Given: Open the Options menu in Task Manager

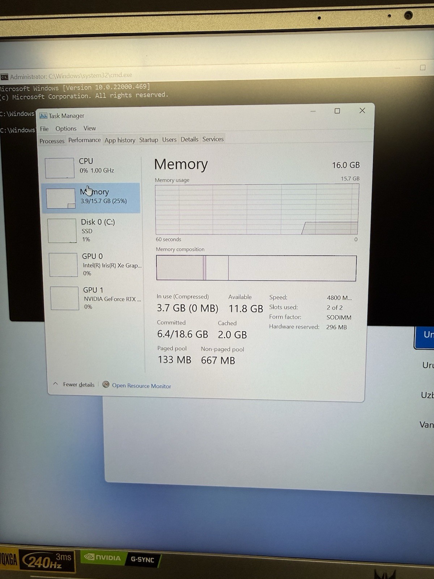Looking at the screenshot, I should pos(66,128).
